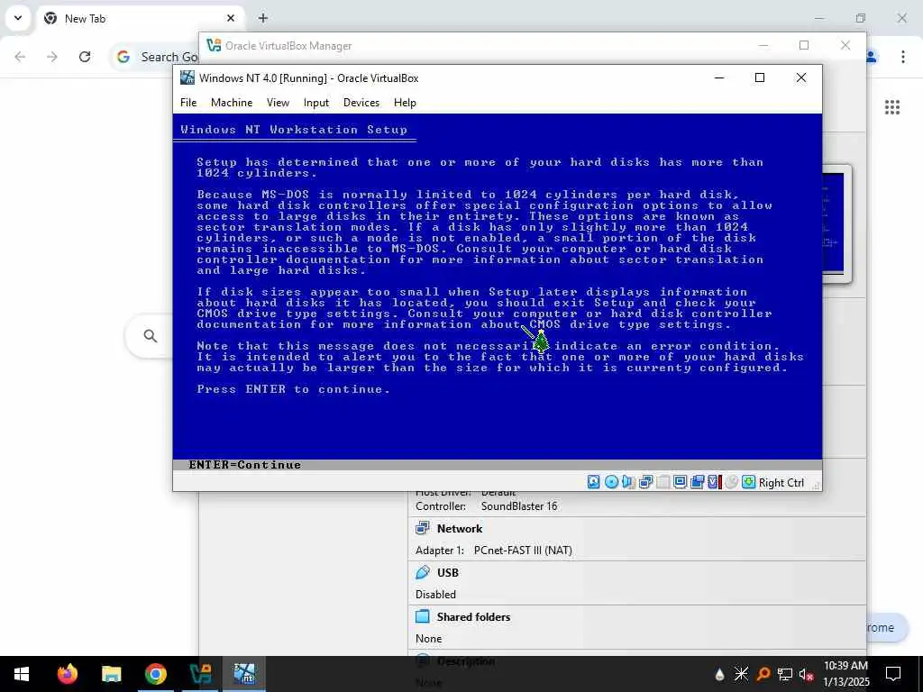The image size is (923, 692).
Task: Open the View menu
Action: tap(278, 103)
